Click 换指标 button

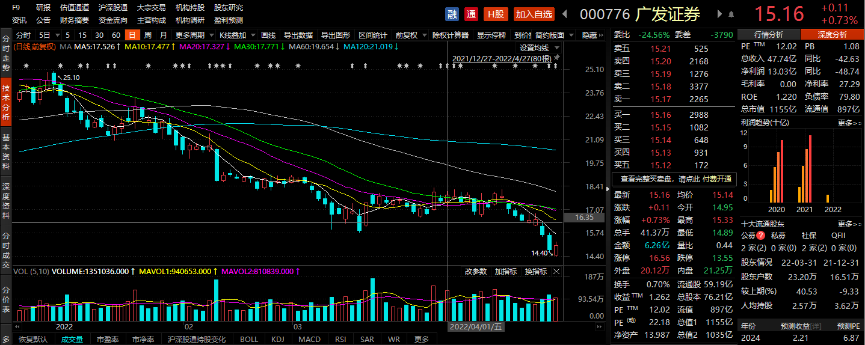point(536,272)
